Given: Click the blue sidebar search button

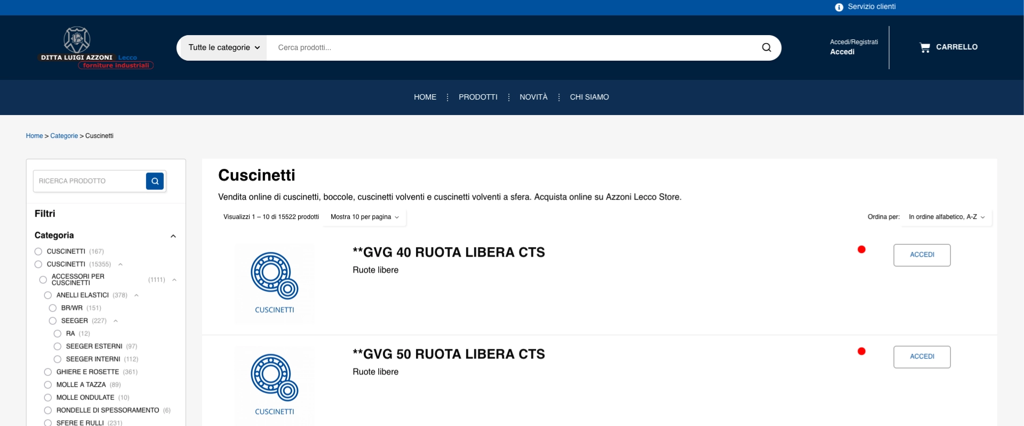Looking at the screenshot, I should pos(155,181).
